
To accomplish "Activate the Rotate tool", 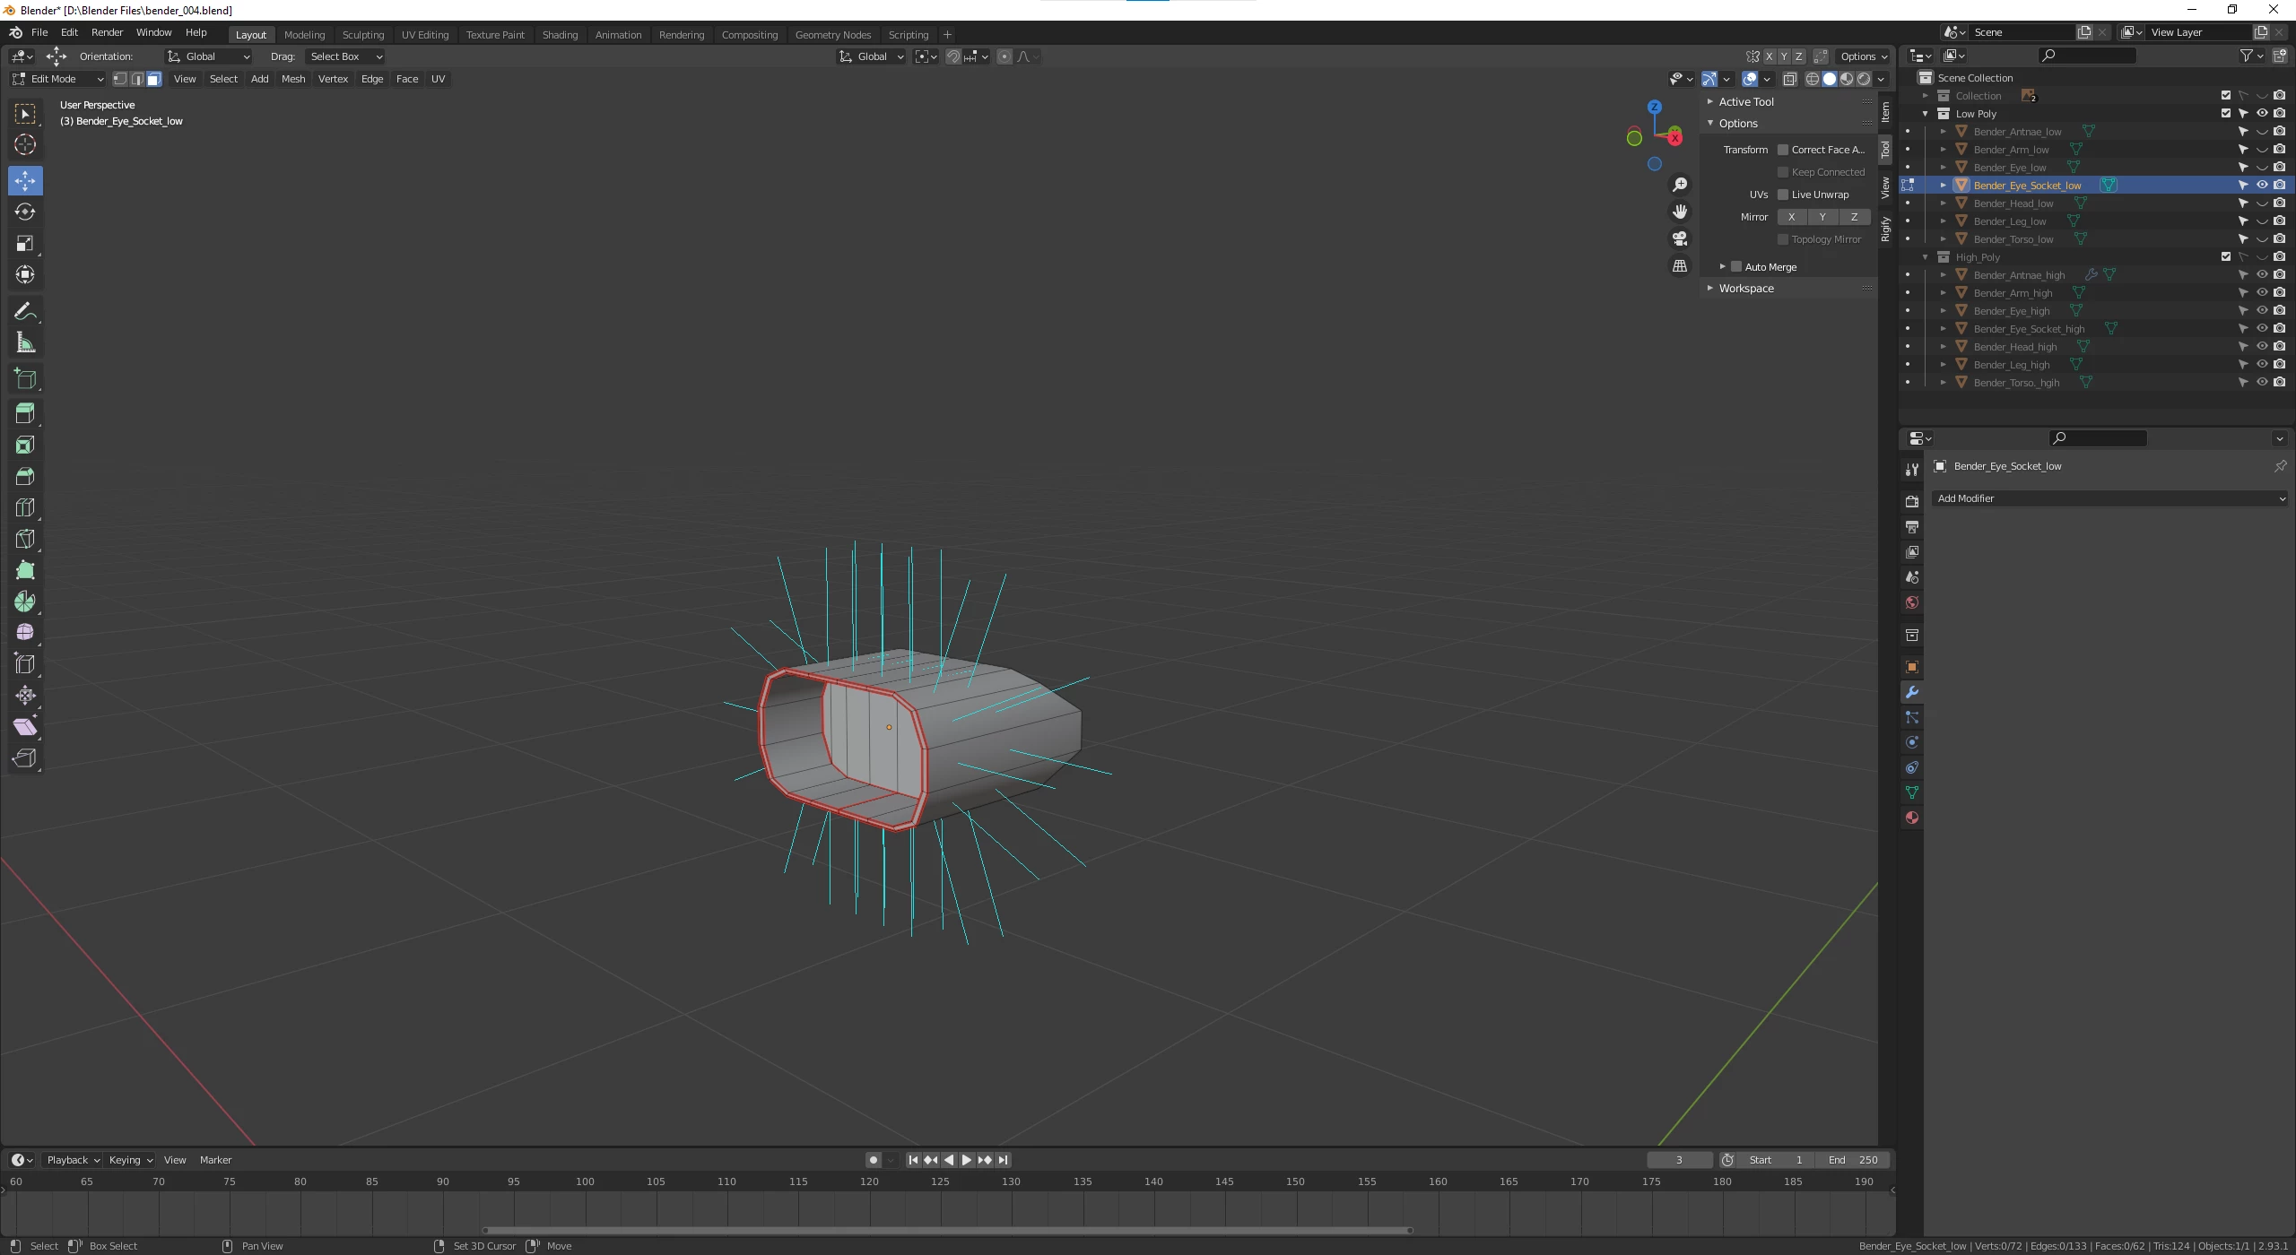I will pyautogui.click(x=25, y=212).
